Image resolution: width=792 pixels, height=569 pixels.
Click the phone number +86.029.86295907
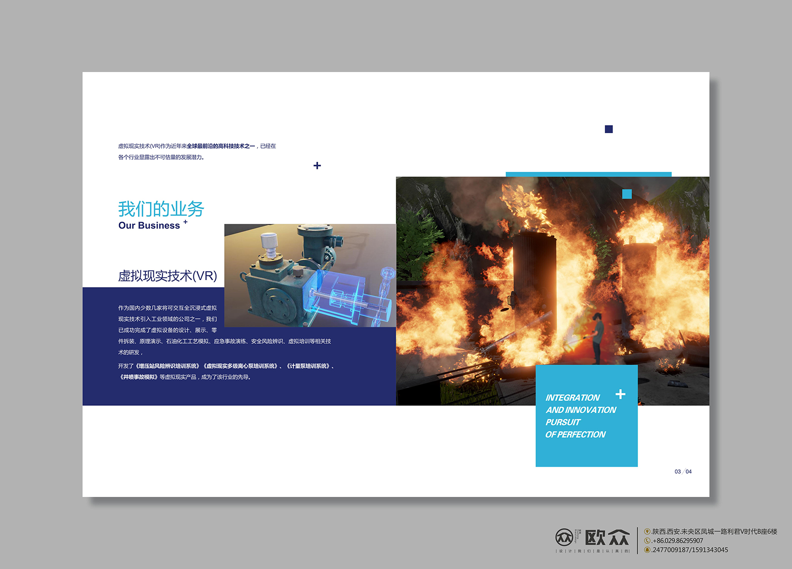point(677,541)
